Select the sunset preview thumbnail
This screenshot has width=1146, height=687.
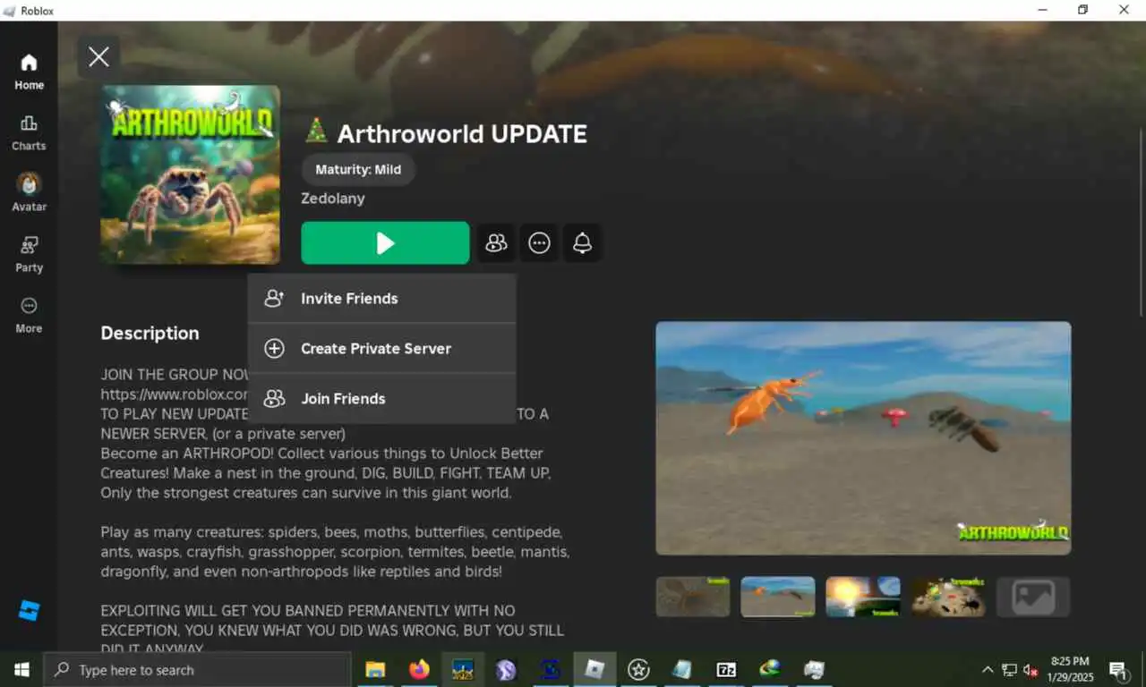click(x=863, y=597)
